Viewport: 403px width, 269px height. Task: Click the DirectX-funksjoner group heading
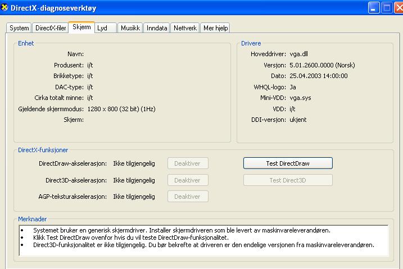[43, 150]
